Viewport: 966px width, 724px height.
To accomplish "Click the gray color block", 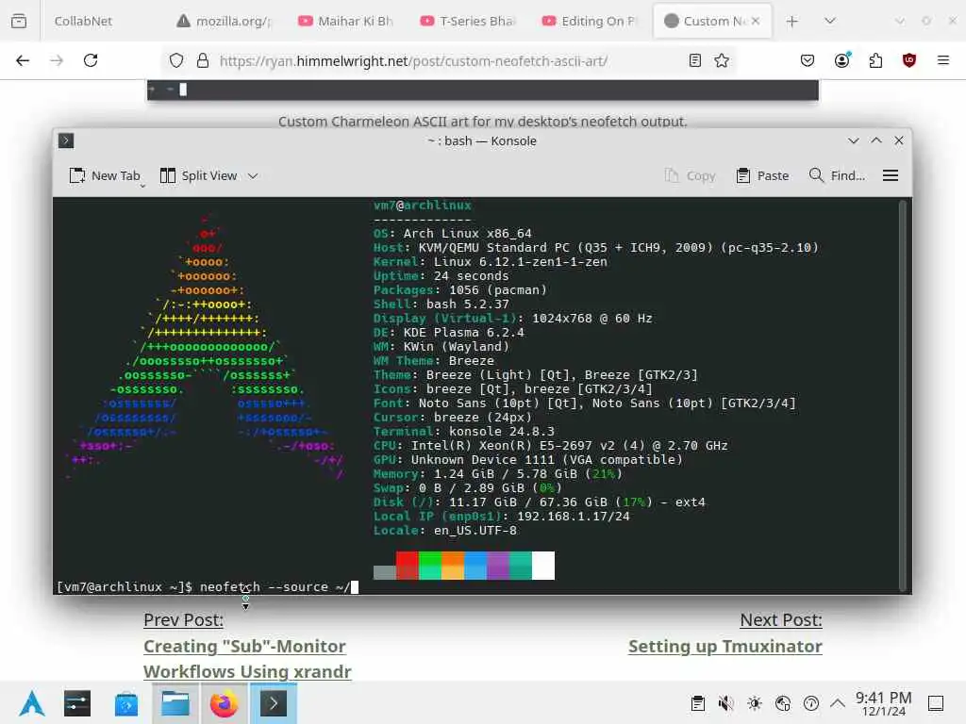I will pyautogui.click(x=385, y=572).
